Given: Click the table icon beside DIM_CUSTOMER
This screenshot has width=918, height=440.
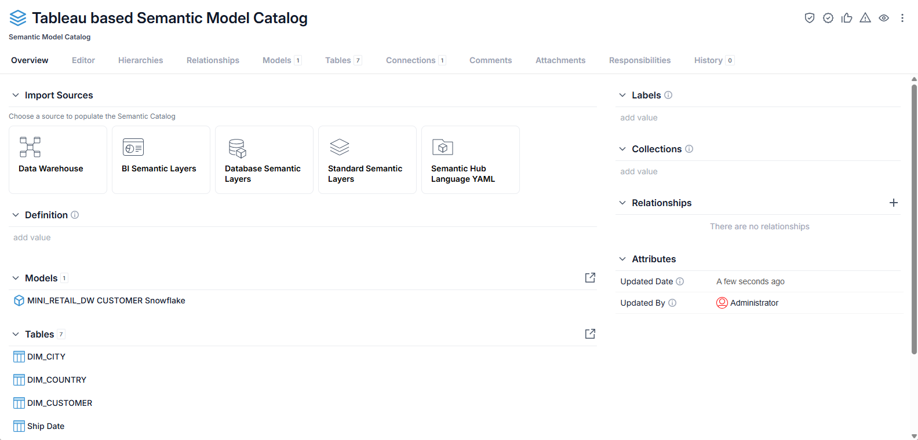Looking at the screenshot, I should click(19, 403).
